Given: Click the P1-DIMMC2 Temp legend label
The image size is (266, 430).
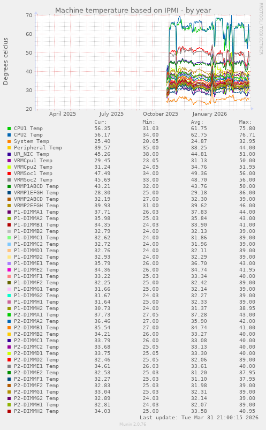Looking at the screenshot, I should 36,244.
